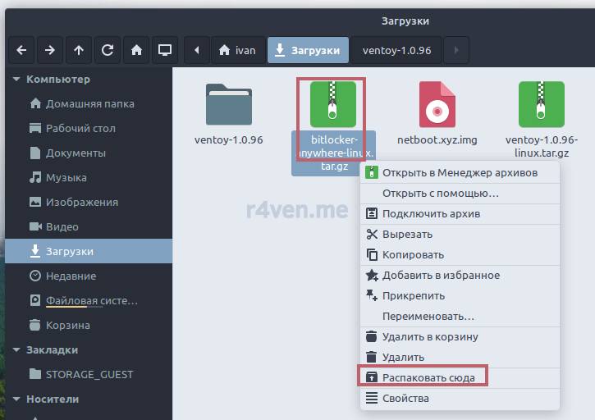Image resolution: width=595 pixels, height=420 pixels.
Task: Choose Распаковать сюда from context menu
Action: [x=426, y=377]
